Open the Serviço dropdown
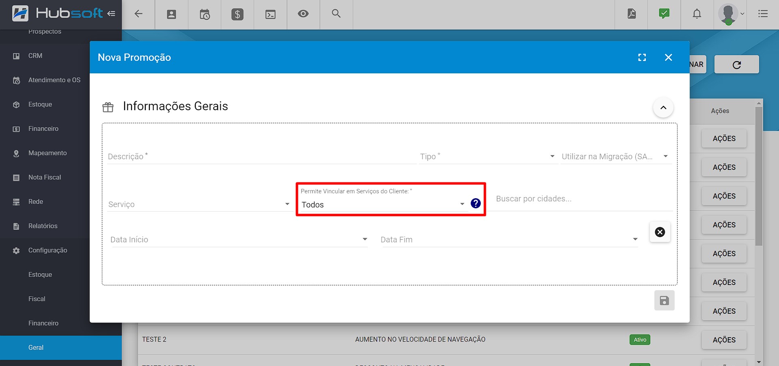 click(x=199, y=204)
